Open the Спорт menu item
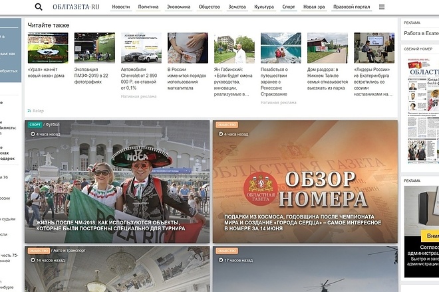This screenshot has width=439, height=292. pos(289,7)
